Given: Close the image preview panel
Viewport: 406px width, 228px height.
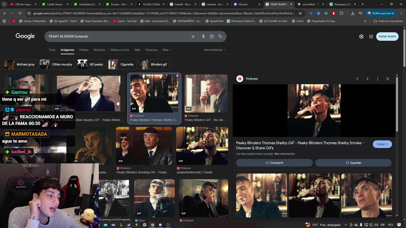Looking at the screenshot, I should (388, 79).
